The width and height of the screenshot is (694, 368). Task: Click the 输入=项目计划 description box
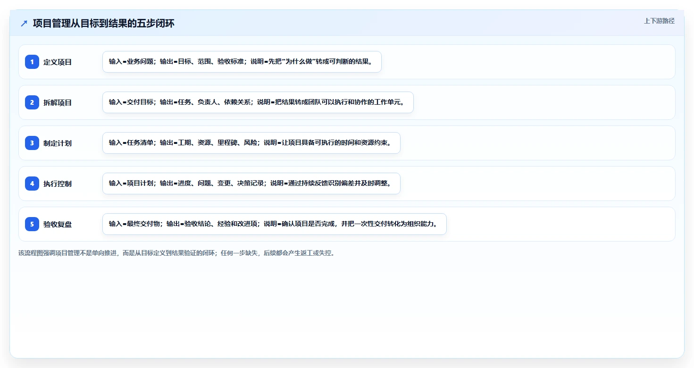pyautogui.click(x=251, y=184)
